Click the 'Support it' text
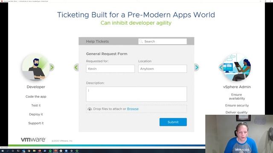 click(36, 123)
